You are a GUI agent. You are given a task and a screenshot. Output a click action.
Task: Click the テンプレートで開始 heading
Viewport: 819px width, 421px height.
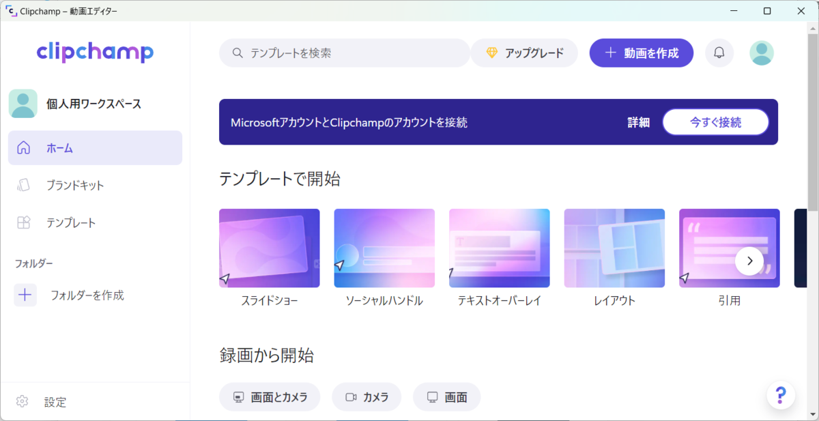[x=280, y=179]
